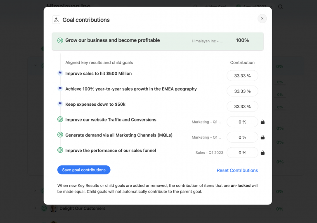Close the Goal contributions dialog
Viewport: 317px width, 223px height.
[x=262, y=19]
